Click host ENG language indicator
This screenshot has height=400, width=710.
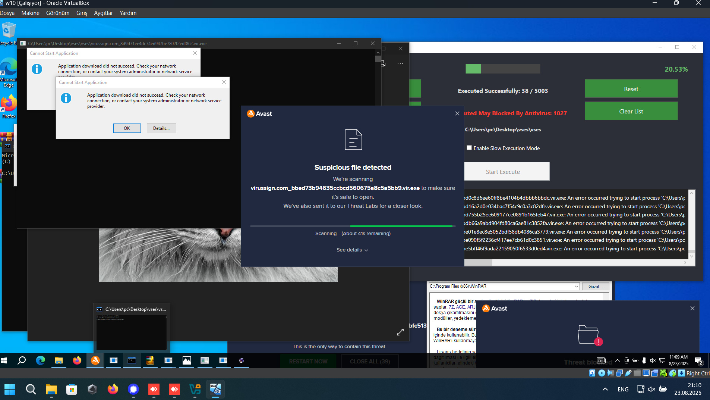(x=623, y=389)
